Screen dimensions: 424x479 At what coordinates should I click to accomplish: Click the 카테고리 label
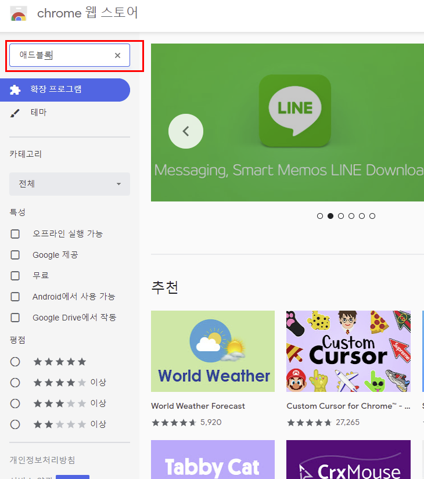(x=26, y=154)
